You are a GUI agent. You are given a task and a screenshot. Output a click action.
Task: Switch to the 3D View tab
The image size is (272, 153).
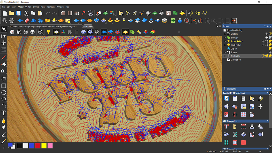coord(88,27)
